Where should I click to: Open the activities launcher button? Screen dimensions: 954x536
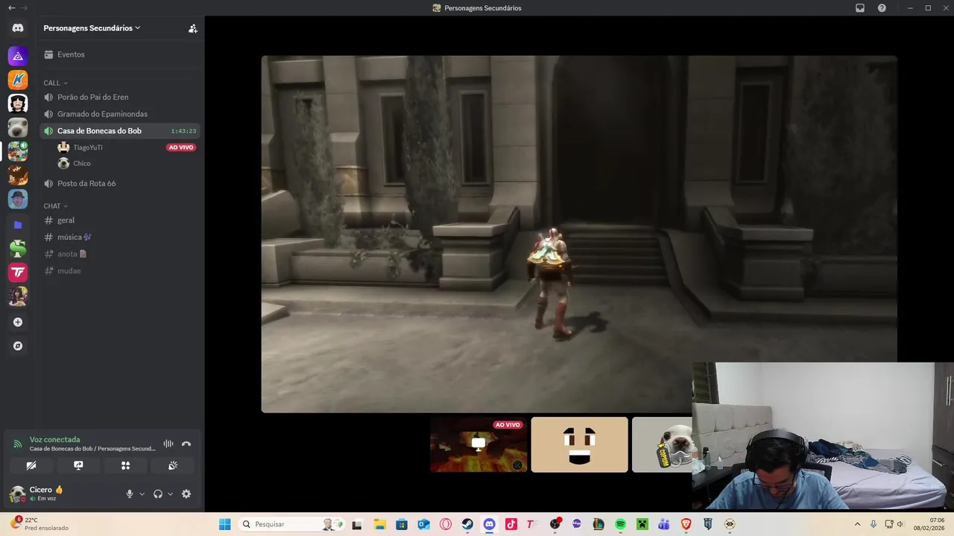pyautogui.click(x=125, y=465)
